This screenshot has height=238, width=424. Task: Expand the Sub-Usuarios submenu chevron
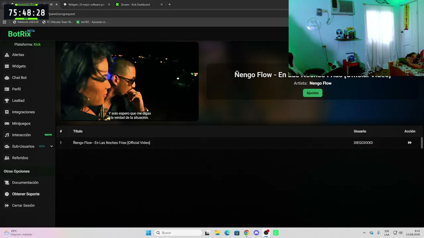coord(51,146)
